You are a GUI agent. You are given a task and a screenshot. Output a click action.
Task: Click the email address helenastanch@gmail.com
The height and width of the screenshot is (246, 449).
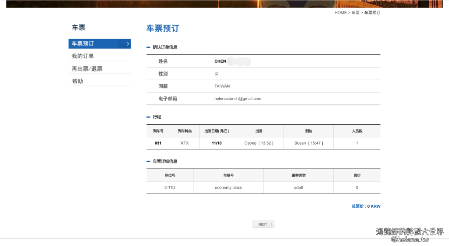(238, 99)
